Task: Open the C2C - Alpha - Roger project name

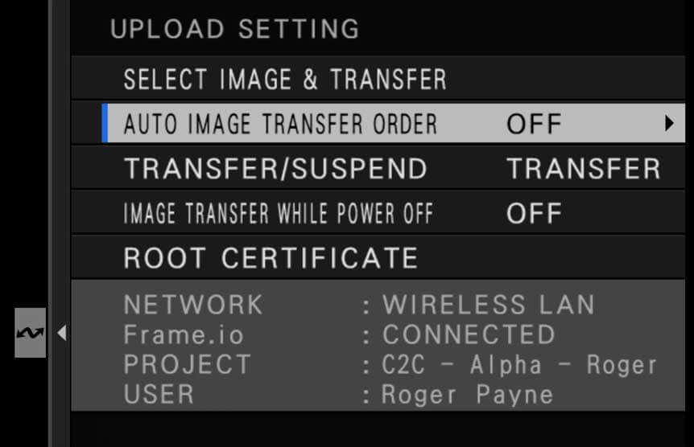Action: [x=520, y=364]
